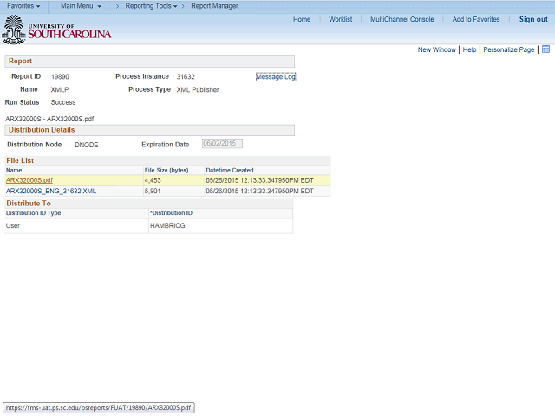Click the file size 5,801 cell

point(173,191)
